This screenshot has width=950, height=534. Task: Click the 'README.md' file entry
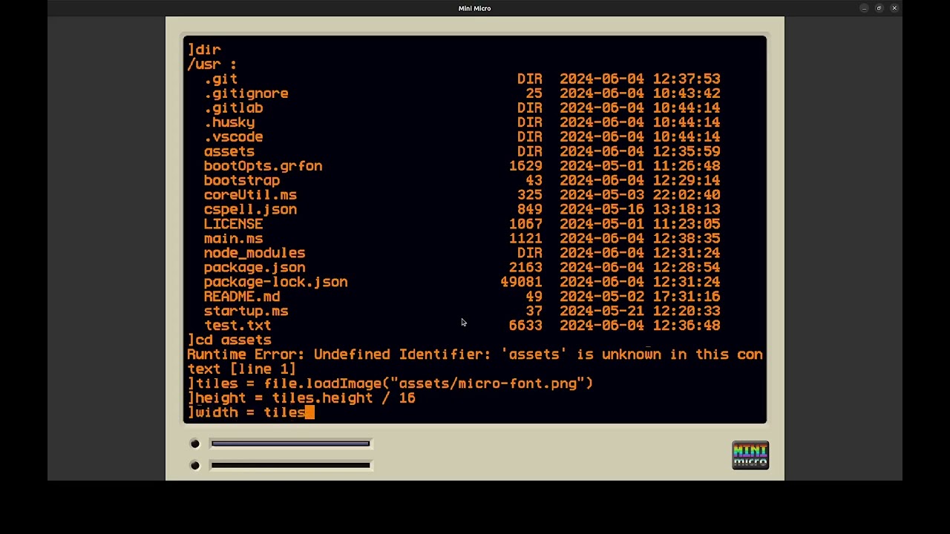tap(242, 297)
